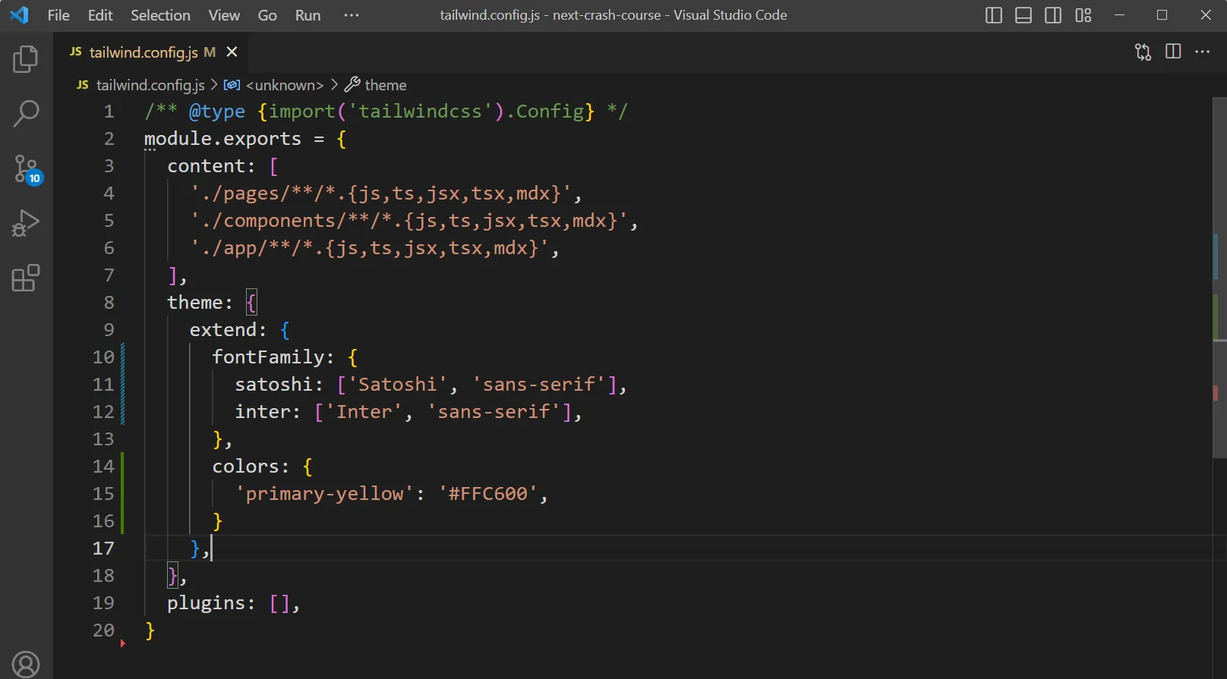
Task: Click the './components/**/*' glob string
Action: pos(409,221)
